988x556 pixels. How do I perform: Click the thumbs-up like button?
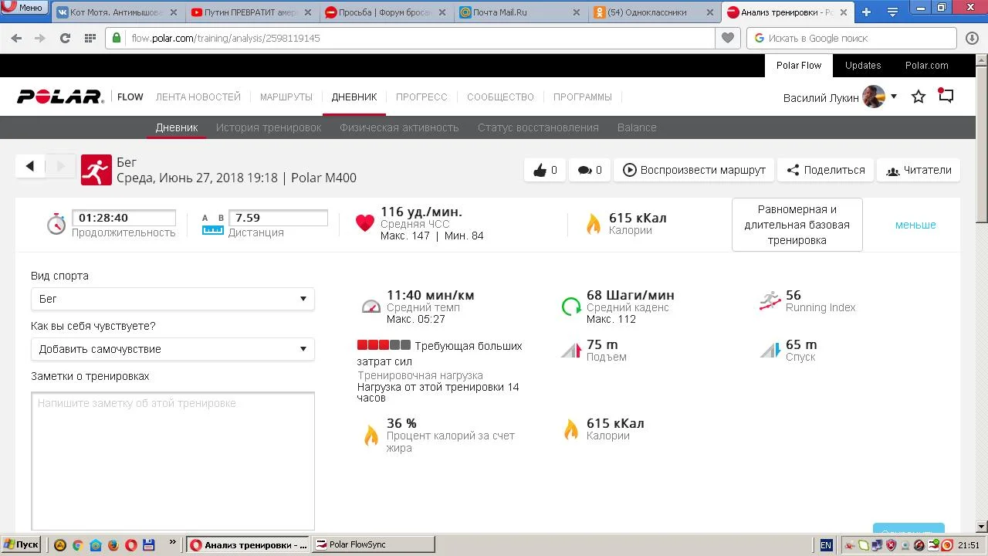click(544, 170)
